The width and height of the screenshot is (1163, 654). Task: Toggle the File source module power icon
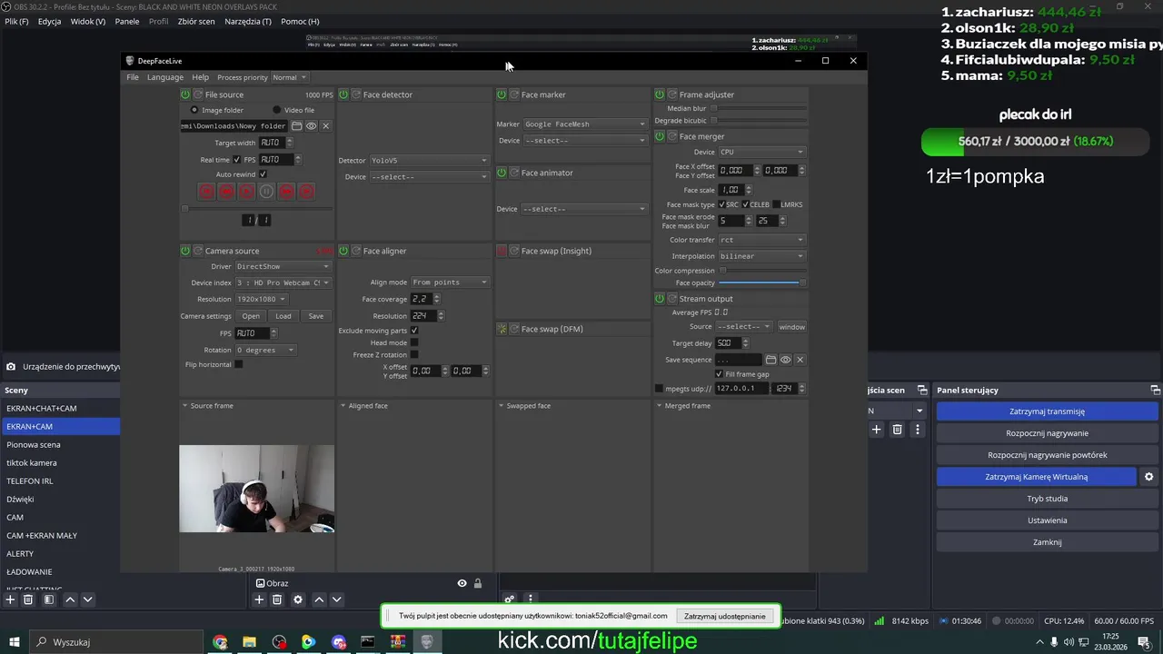[x=185, y=94]
